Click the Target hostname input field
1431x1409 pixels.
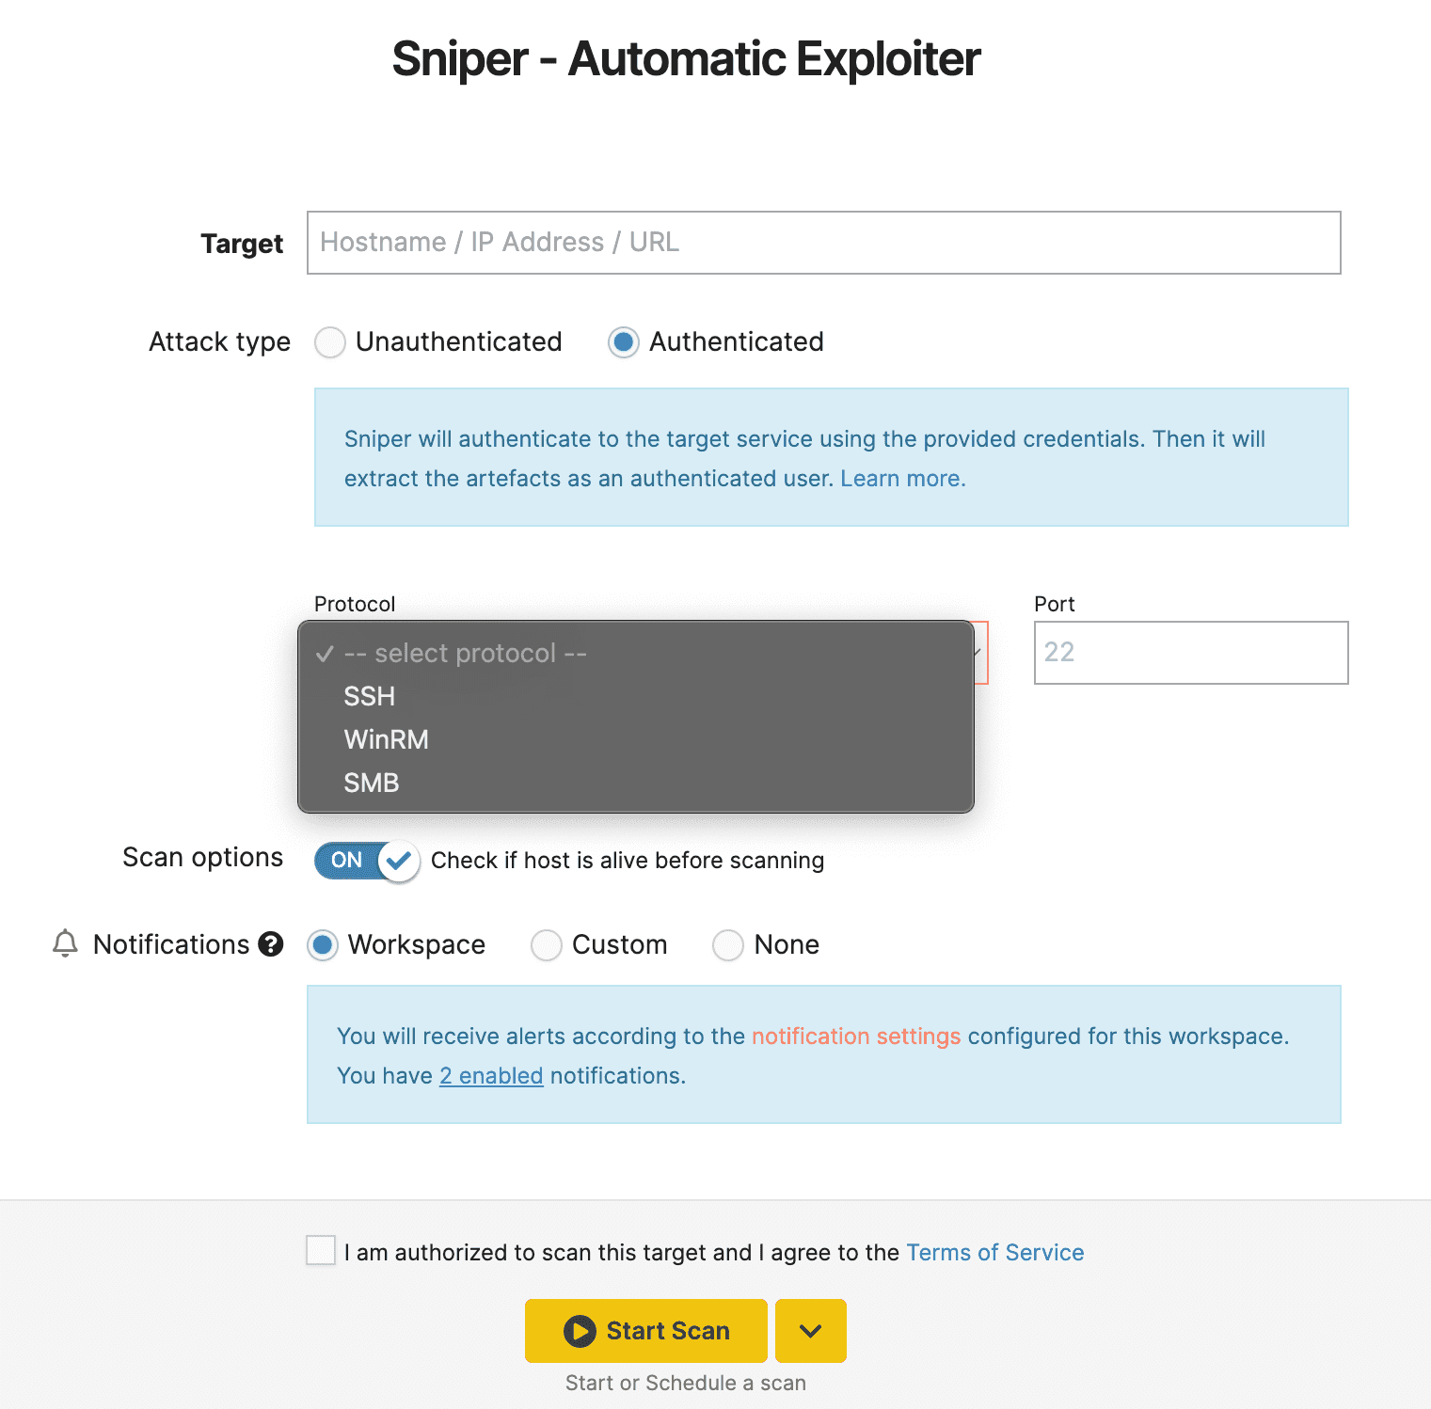coord(823,243)
